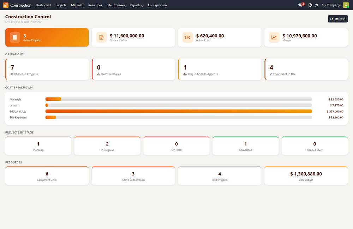
Task: Click the Active Projects building icon
Action: (x=15, y=37)
